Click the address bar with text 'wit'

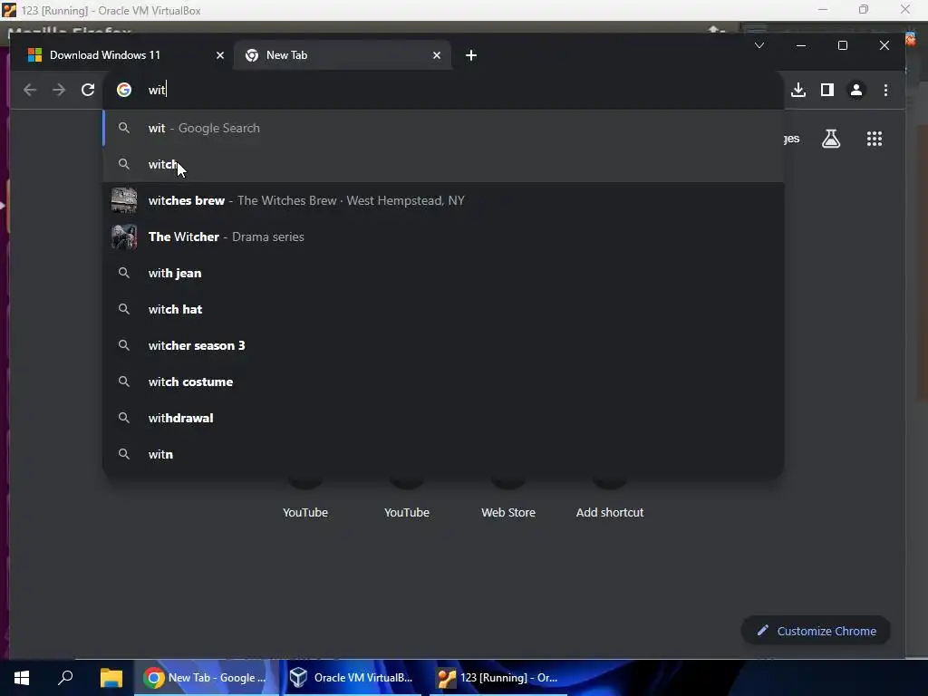[444, 90]
